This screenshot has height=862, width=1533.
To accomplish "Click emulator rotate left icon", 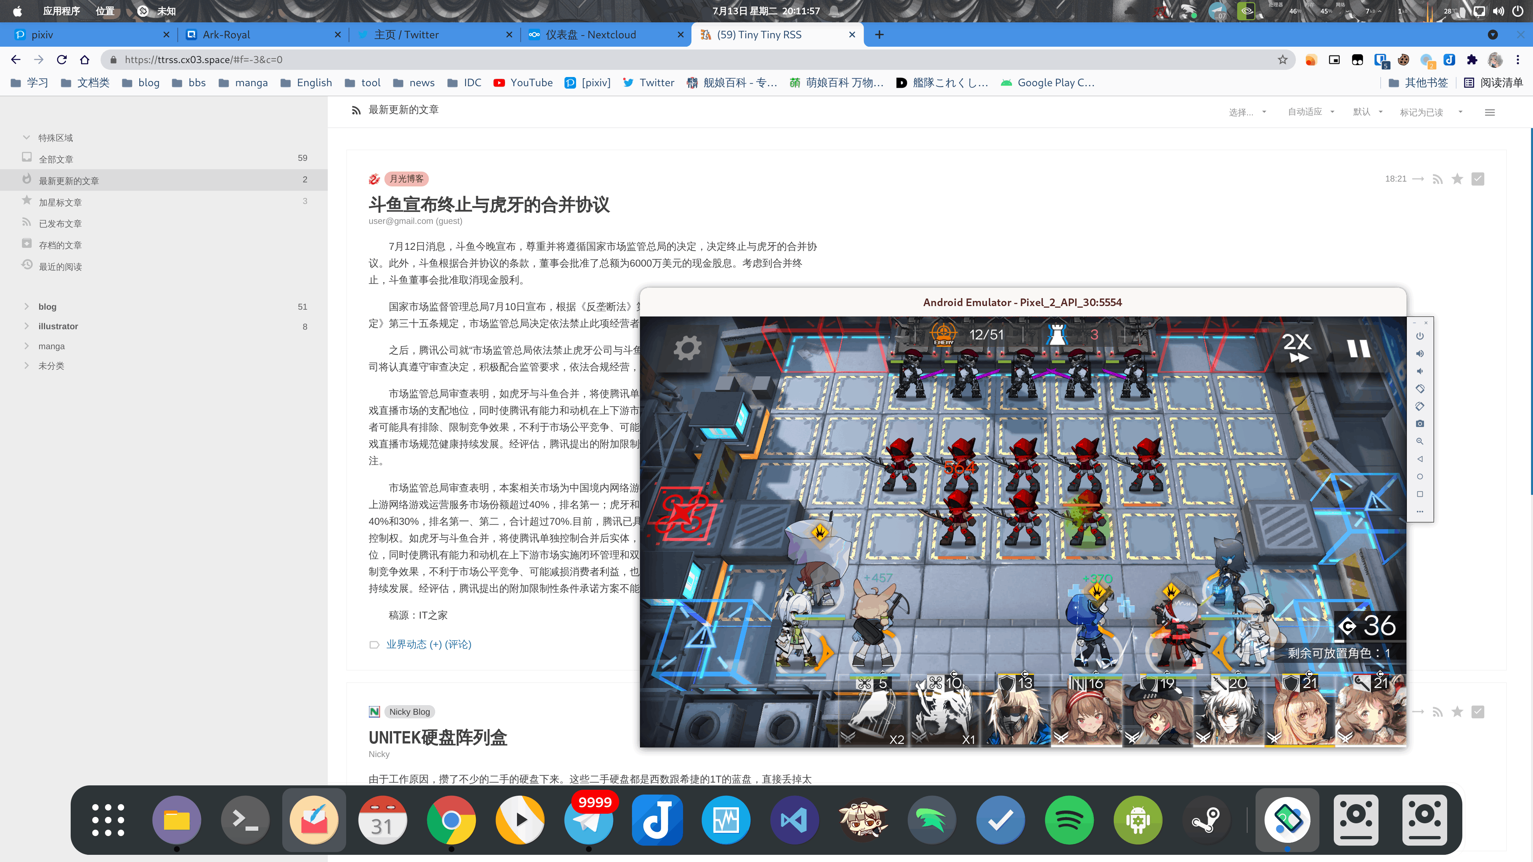I will click(1420, 389).
